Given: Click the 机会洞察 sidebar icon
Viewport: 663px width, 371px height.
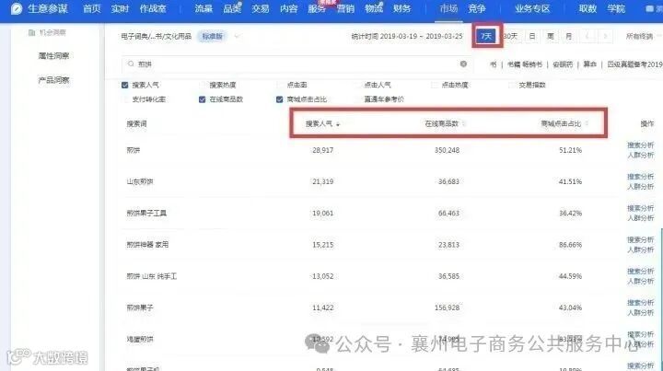Looking at the screenshot, I should pos(31,32).
